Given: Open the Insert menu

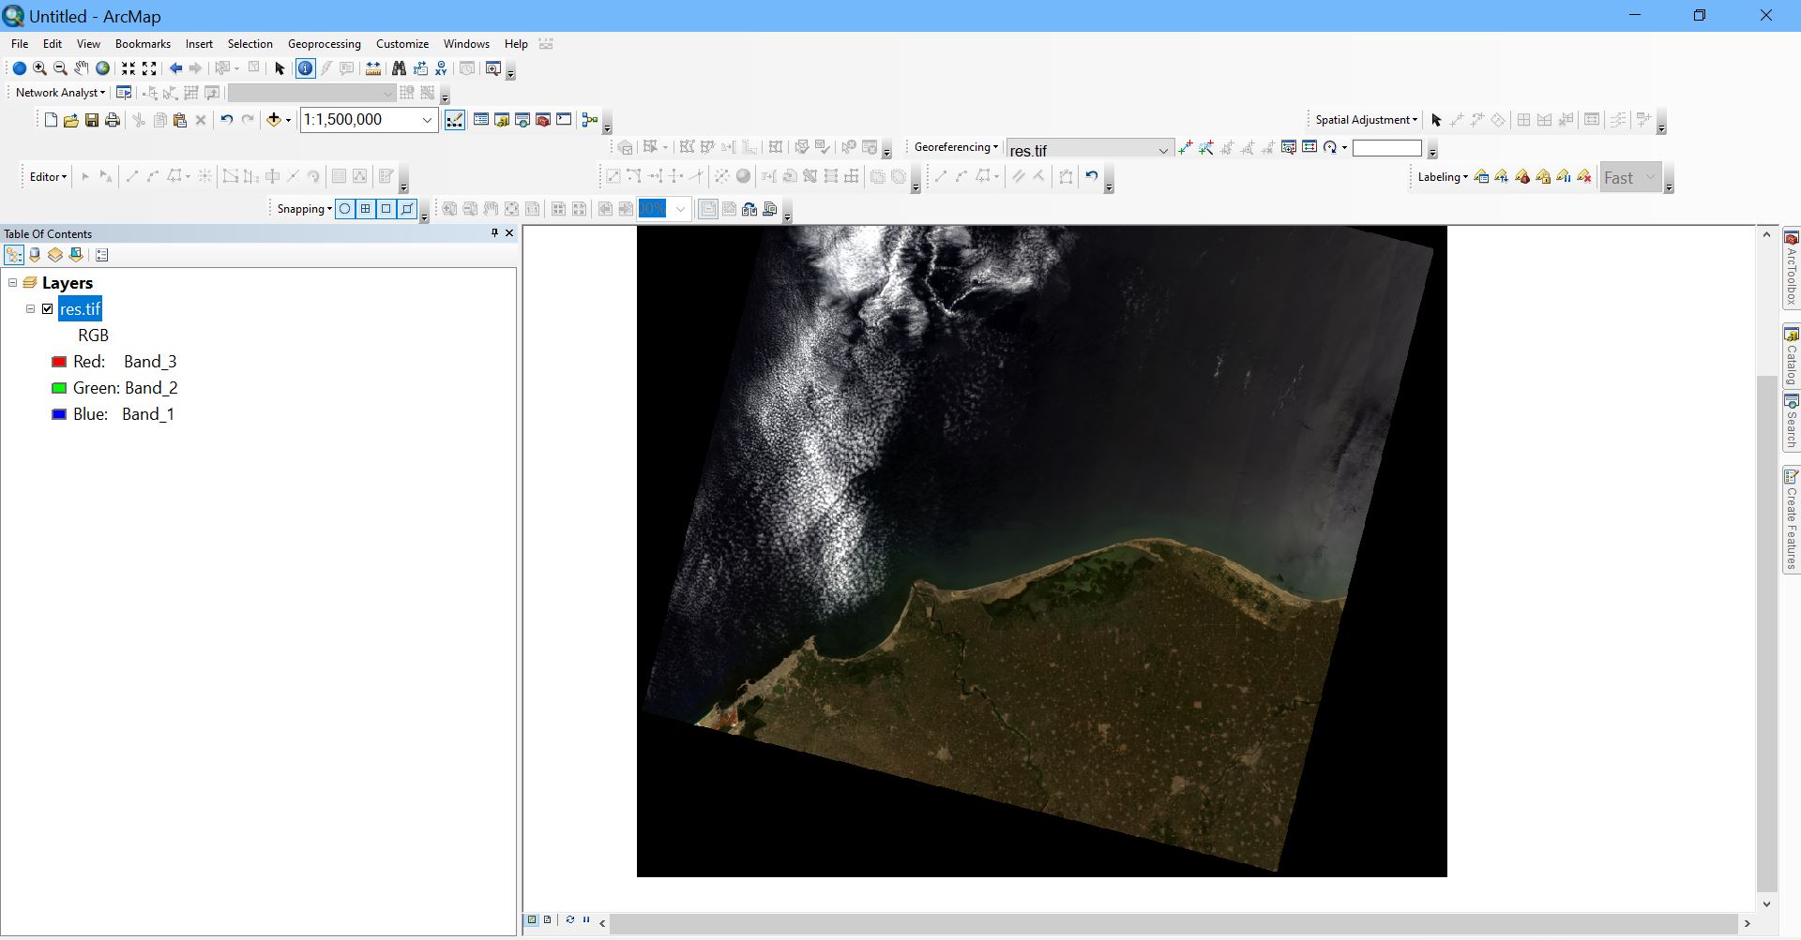Looking at the screenshot, I should [199, 44].
